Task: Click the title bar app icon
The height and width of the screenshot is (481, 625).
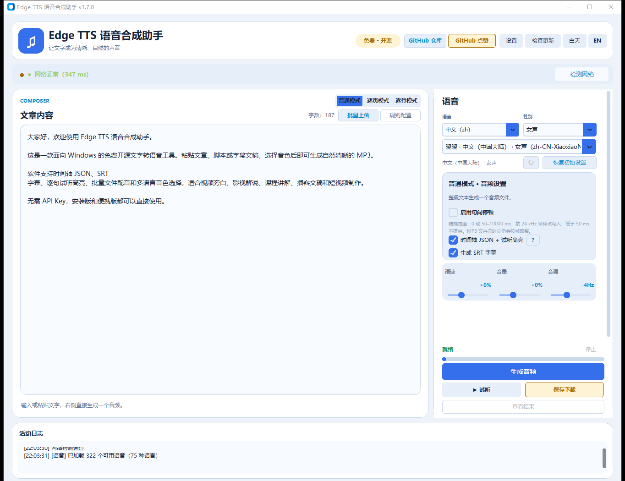Action: pyautogui.click(x=11, y=7)
